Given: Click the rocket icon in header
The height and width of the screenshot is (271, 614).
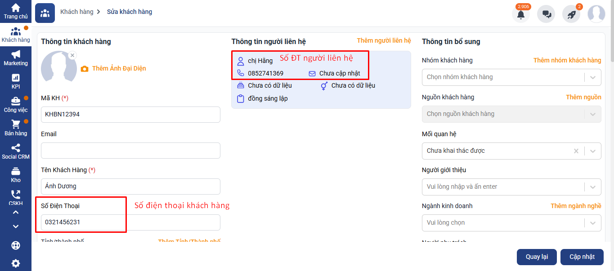Looking at the screenshot, I should (571, 14).
